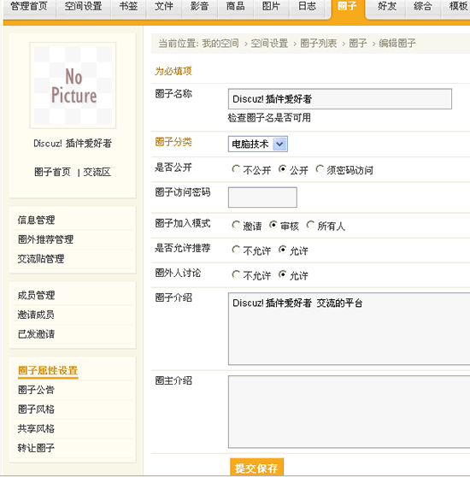Set 是否允许推荐 to 允许

pyautogui.click(x=282, y=250)
